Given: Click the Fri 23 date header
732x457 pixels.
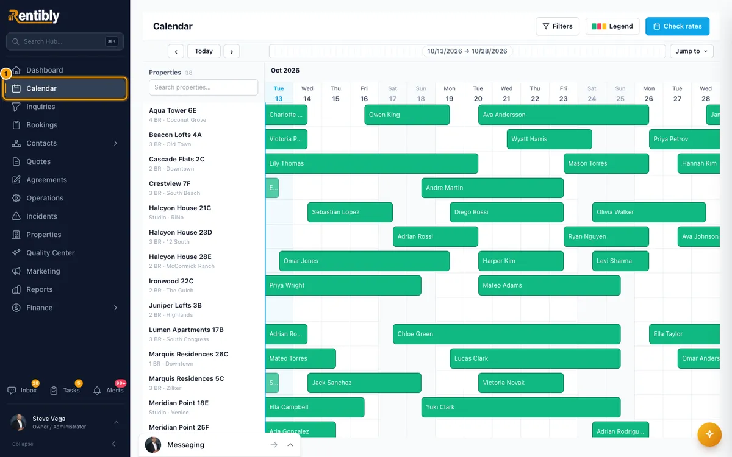Looking at the screenshot, I should click(563, 93).
